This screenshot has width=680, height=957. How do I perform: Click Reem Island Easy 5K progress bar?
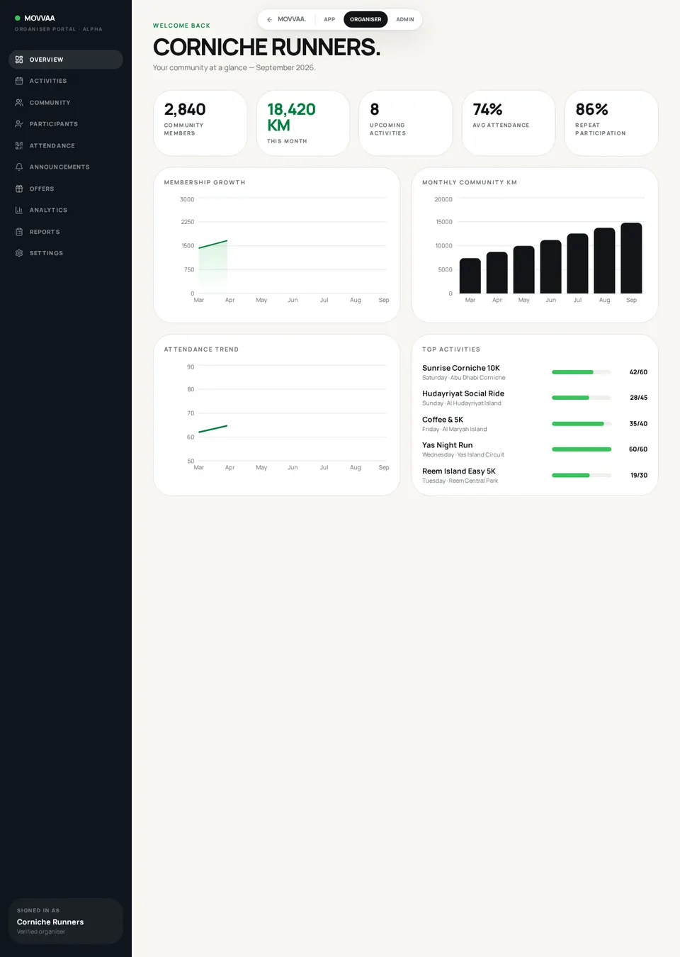[582, 475]
